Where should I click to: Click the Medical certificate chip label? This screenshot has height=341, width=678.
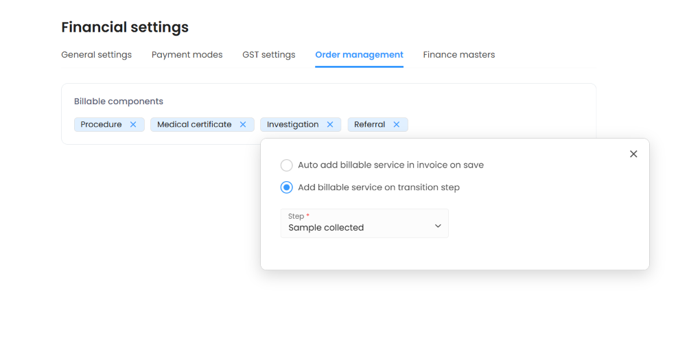[194, 125]
